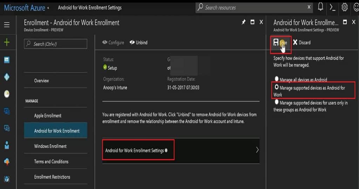359x189 pixels.
Task: Open the notifications bell icon
Action: click(320, 7)
